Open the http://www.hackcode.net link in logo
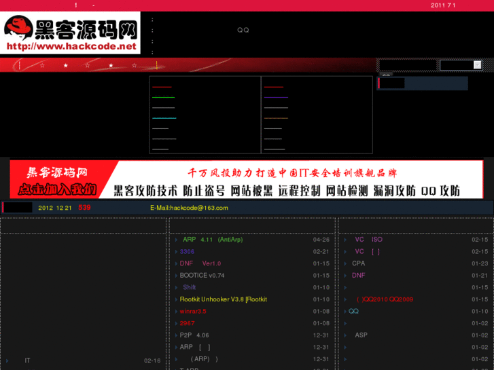 click(71, 46)
